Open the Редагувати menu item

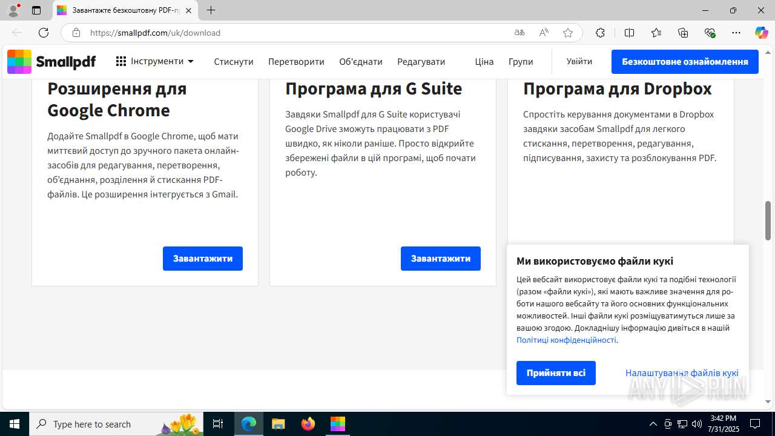[x=421, y=62]
